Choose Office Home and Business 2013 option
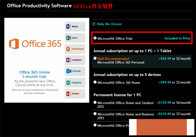 [x=95, y=114]
